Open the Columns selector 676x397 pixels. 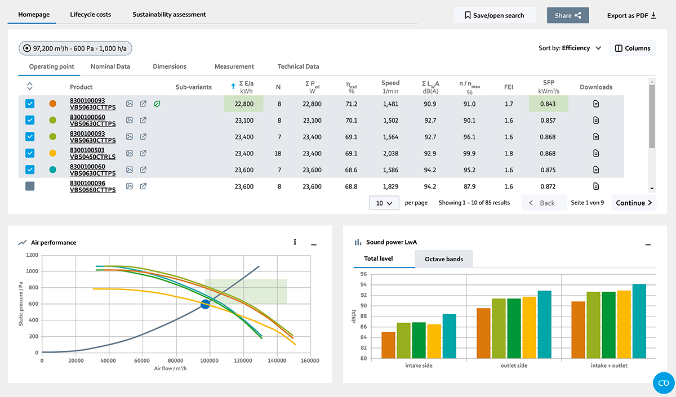pos(633,48)
